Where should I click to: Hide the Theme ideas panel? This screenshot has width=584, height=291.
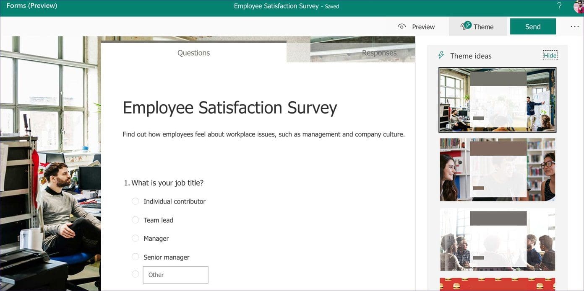[x=550, y=55]
